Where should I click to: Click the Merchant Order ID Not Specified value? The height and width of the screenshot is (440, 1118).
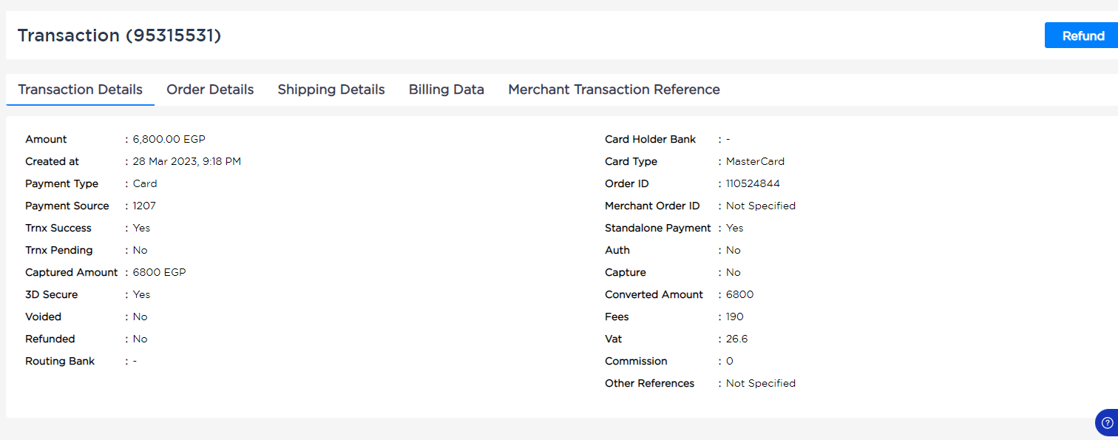pyautogui.click(x=761, y=206)
